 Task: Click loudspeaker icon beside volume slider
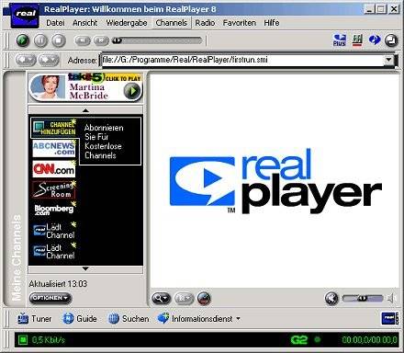390,298
